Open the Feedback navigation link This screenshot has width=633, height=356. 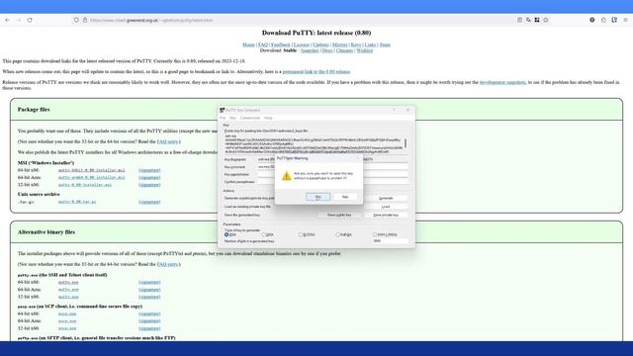281,44
